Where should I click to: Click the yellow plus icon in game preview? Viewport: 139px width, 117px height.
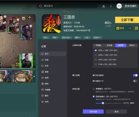30,18
